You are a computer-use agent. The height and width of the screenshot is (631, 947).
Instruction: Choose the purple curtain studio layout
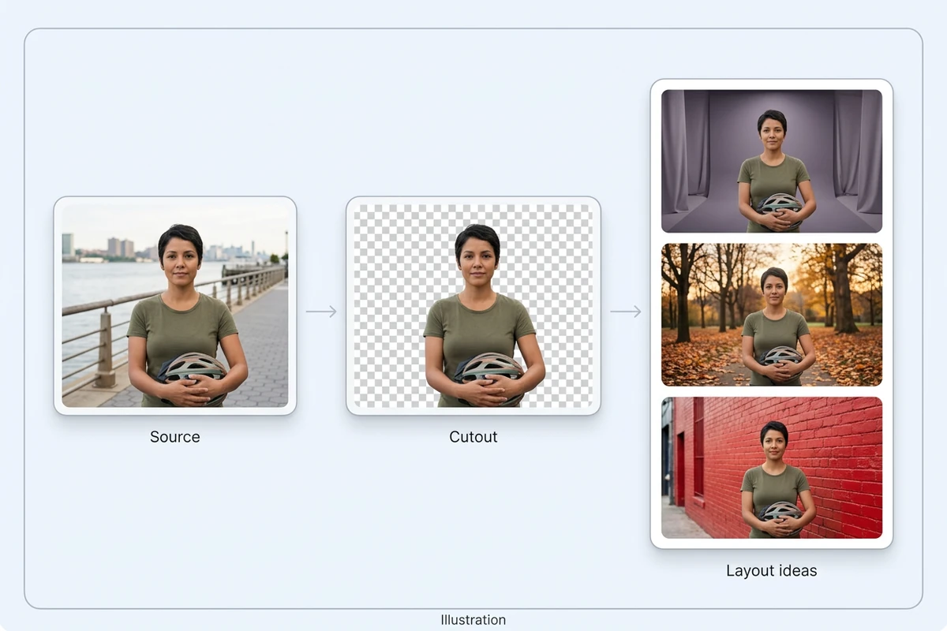[x=772, y=161]
